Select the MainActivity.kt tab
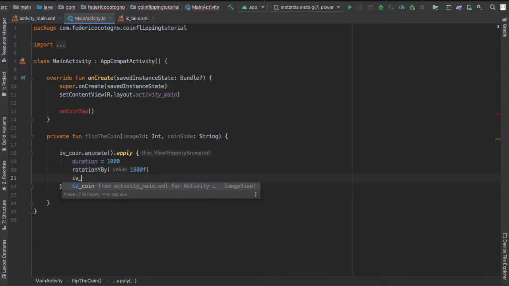 (90, 18)
